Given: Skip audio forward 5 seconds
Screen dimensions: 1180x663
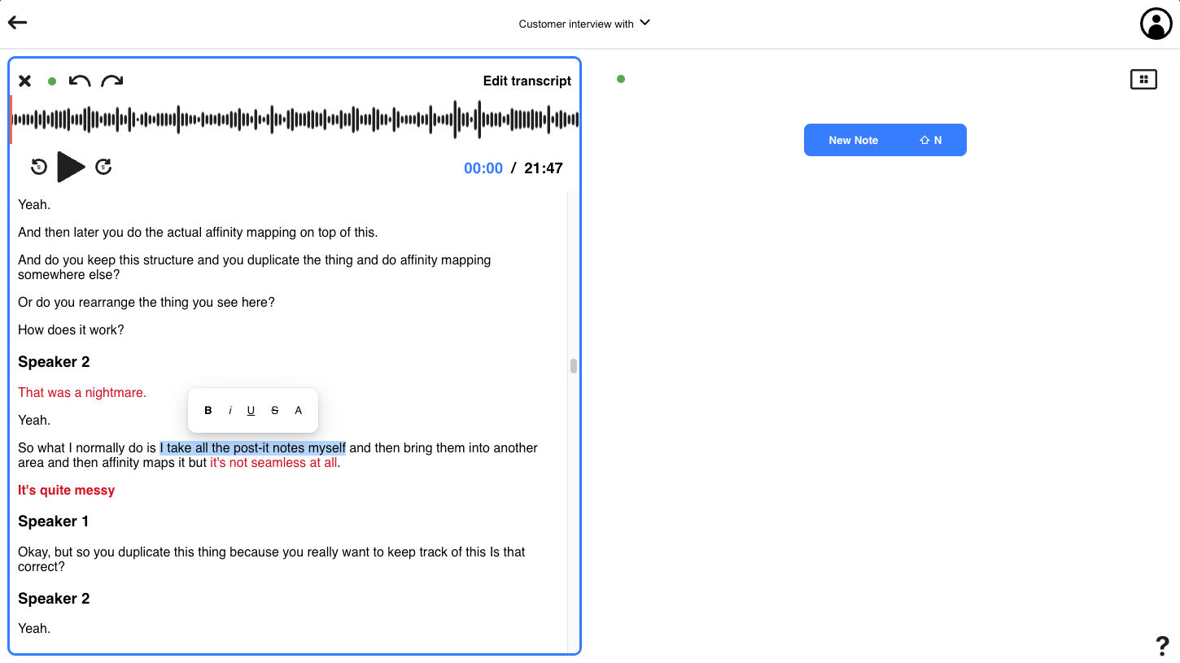Looking at the screenshot, I should [x=103, y=167].
